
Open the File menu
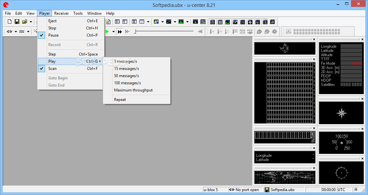[x=8, y=13]
